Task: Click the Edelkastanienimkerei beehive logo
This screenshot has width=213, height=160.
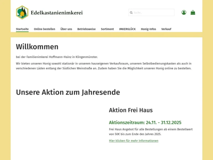Action: 22,12
